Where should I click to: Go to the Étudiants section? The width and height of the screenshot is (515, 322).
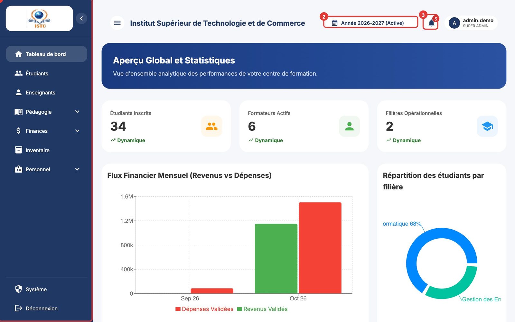click(x=46, y=73)
